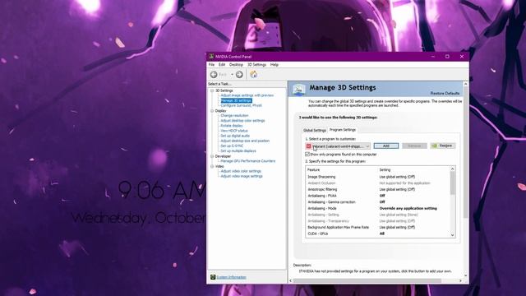The height and width of the screenshot is (296, 526).
Task: Select Antialiasing - Gamma correction row
Action: (x=377, y=202)
